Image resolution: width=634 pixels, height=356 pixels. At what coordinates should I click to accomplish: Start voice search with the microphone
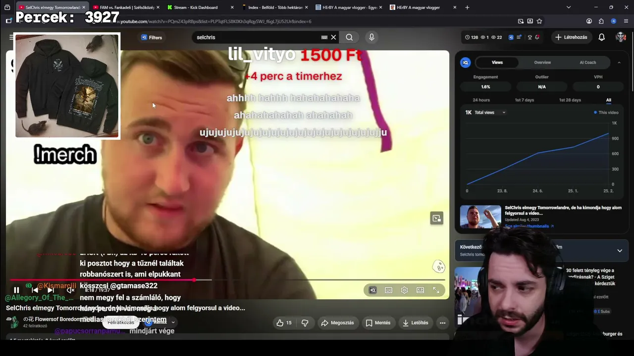click(x=371, y=37)
